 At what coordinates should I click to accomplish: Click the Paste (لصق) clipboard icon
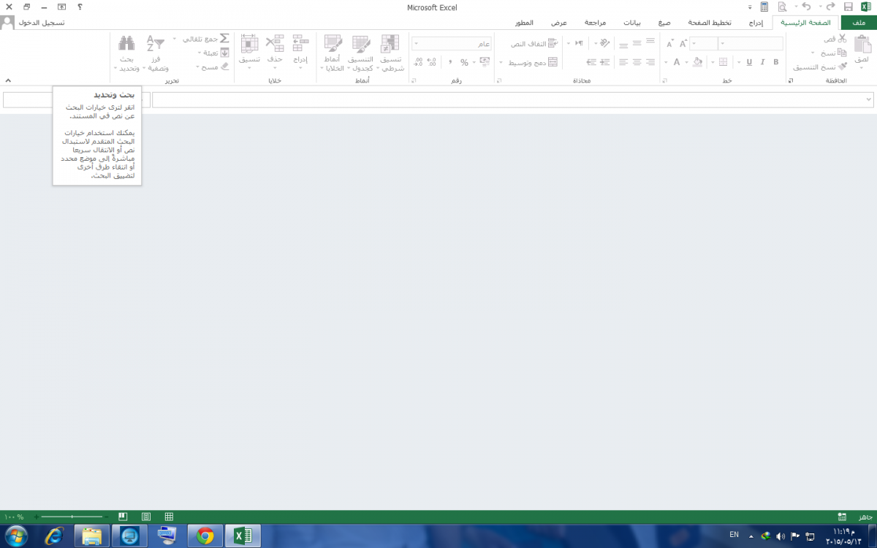pos(862,44)
